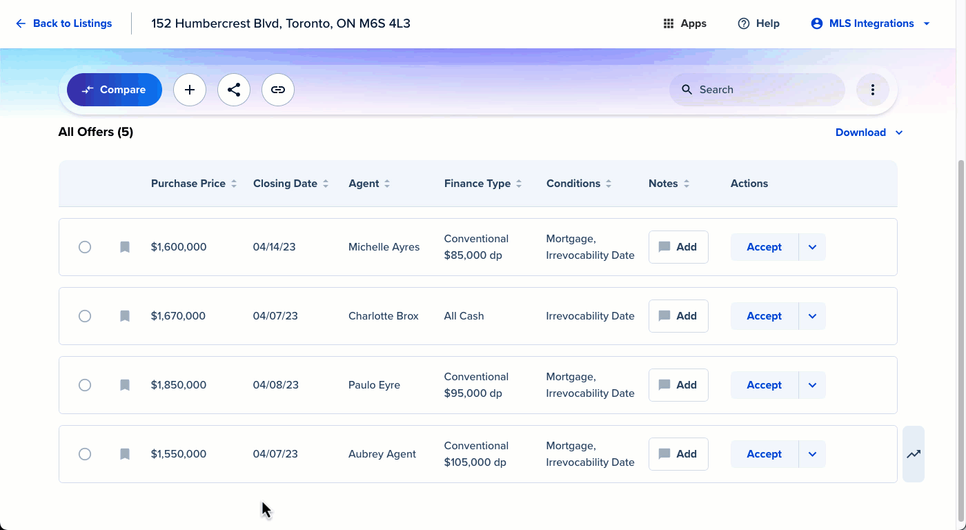Accept the Michelle Ayres offer

pos(764,247)
